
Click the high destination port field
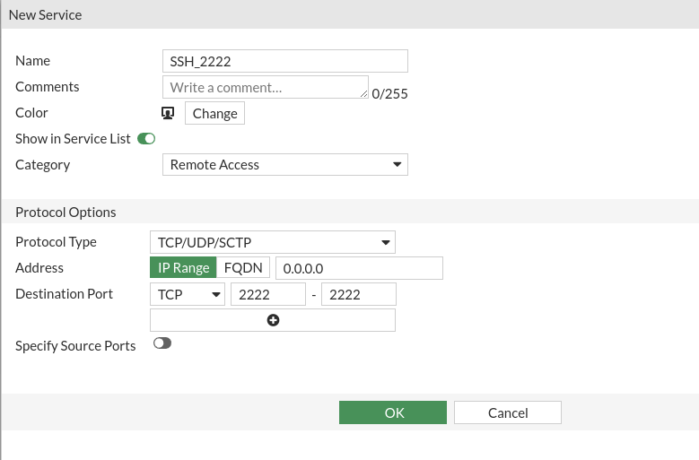[x=359, y=294]
